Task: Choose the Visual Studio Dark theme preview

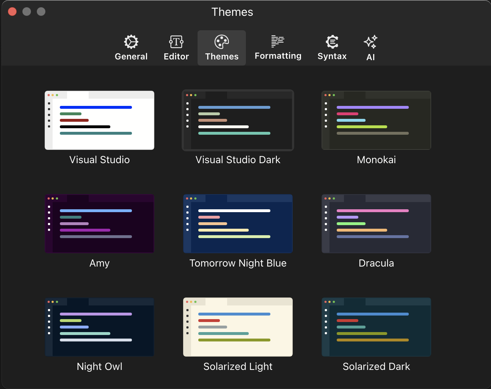Action: pos(238,120)
